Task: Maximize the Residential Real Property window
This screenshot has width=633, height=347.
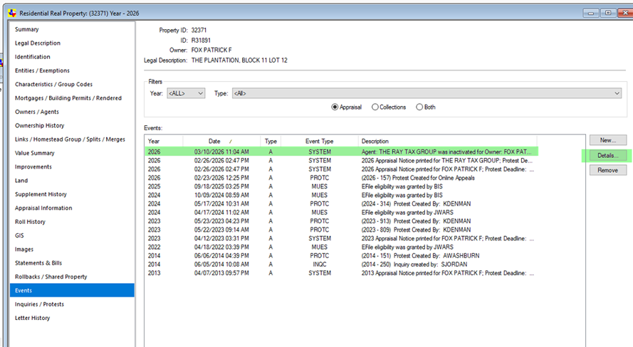Action: pos(608,12)
